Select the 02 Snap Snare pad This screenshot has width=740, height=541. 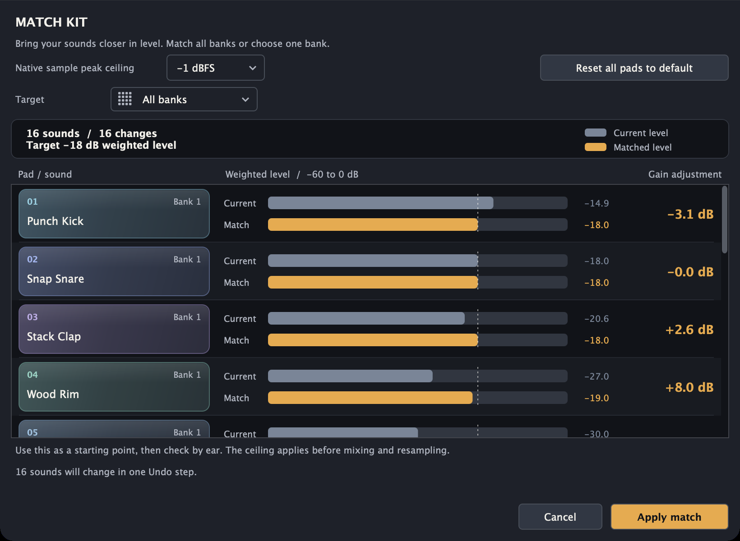114,271
